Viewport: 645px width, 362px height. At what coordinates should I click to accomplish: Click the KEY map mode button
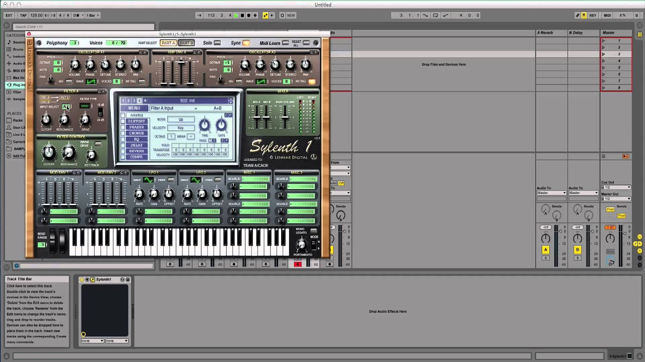pyautogui.click(x=593, y=15)
